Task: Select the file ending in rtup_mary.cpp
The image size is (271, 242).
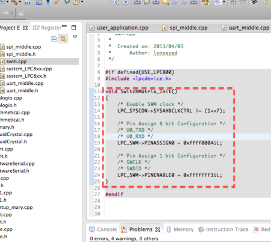Action: [x=16, y=207]
